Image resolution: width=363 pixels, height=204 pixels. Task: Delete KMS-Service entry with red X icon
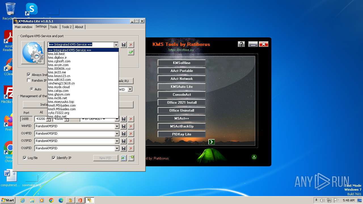click(x=131, y=45)
